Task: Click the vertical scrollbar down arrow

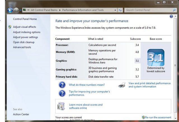Action: coord(175,118)
